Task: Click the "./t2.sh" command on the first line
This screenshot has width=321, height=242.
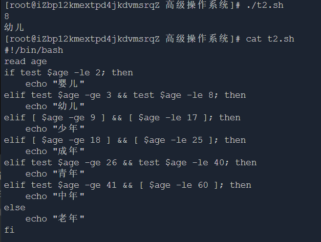Action: [265, 5]
